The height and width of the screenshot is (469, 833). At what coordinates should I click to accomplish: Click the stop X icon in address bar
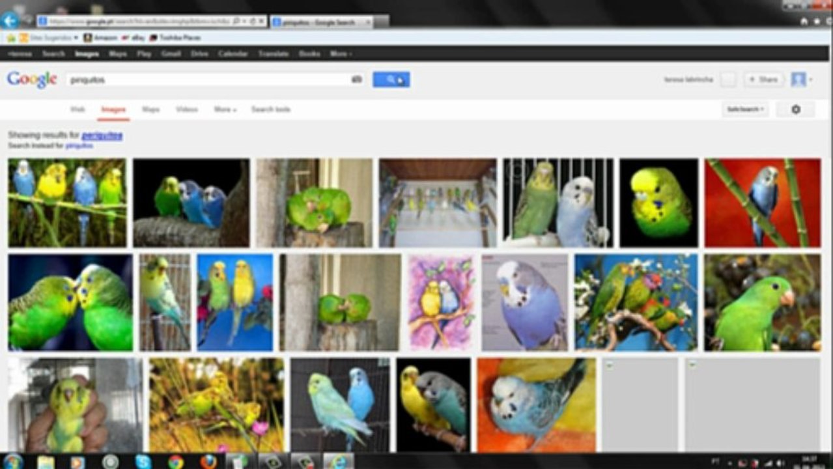[261, 21]
